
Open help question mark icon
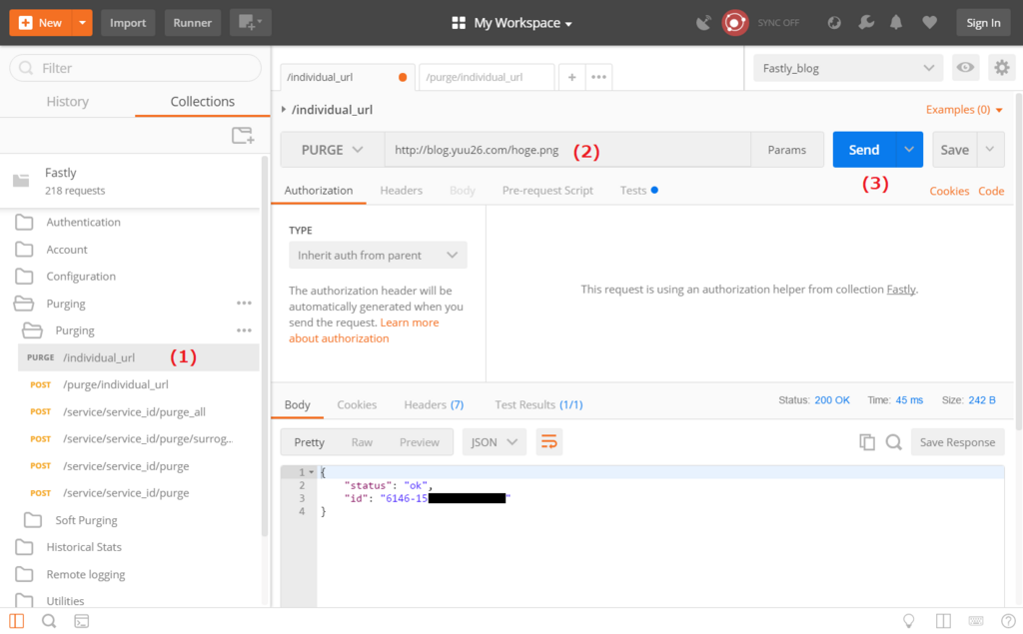tap(1008, 621)
